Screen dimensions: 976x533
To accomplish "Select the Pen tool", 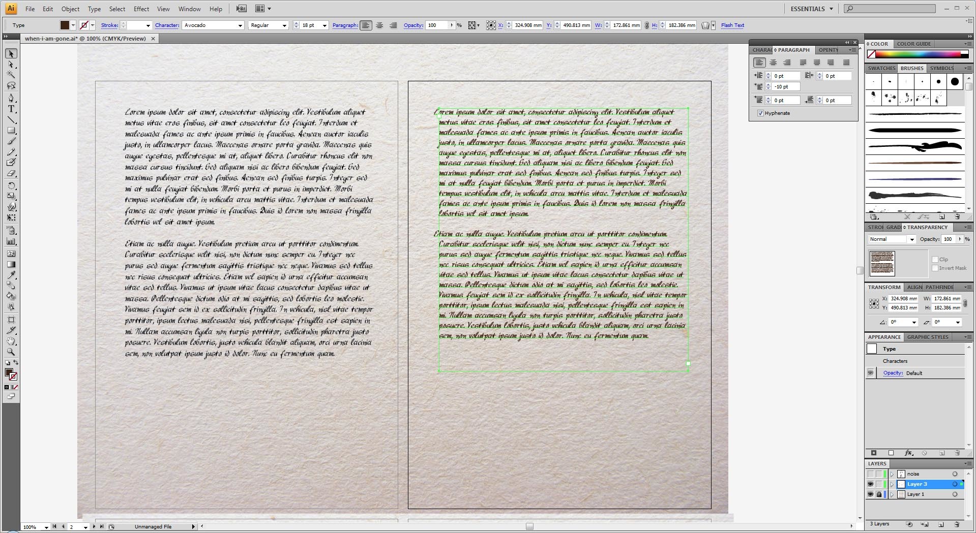I will click(11, 98).
